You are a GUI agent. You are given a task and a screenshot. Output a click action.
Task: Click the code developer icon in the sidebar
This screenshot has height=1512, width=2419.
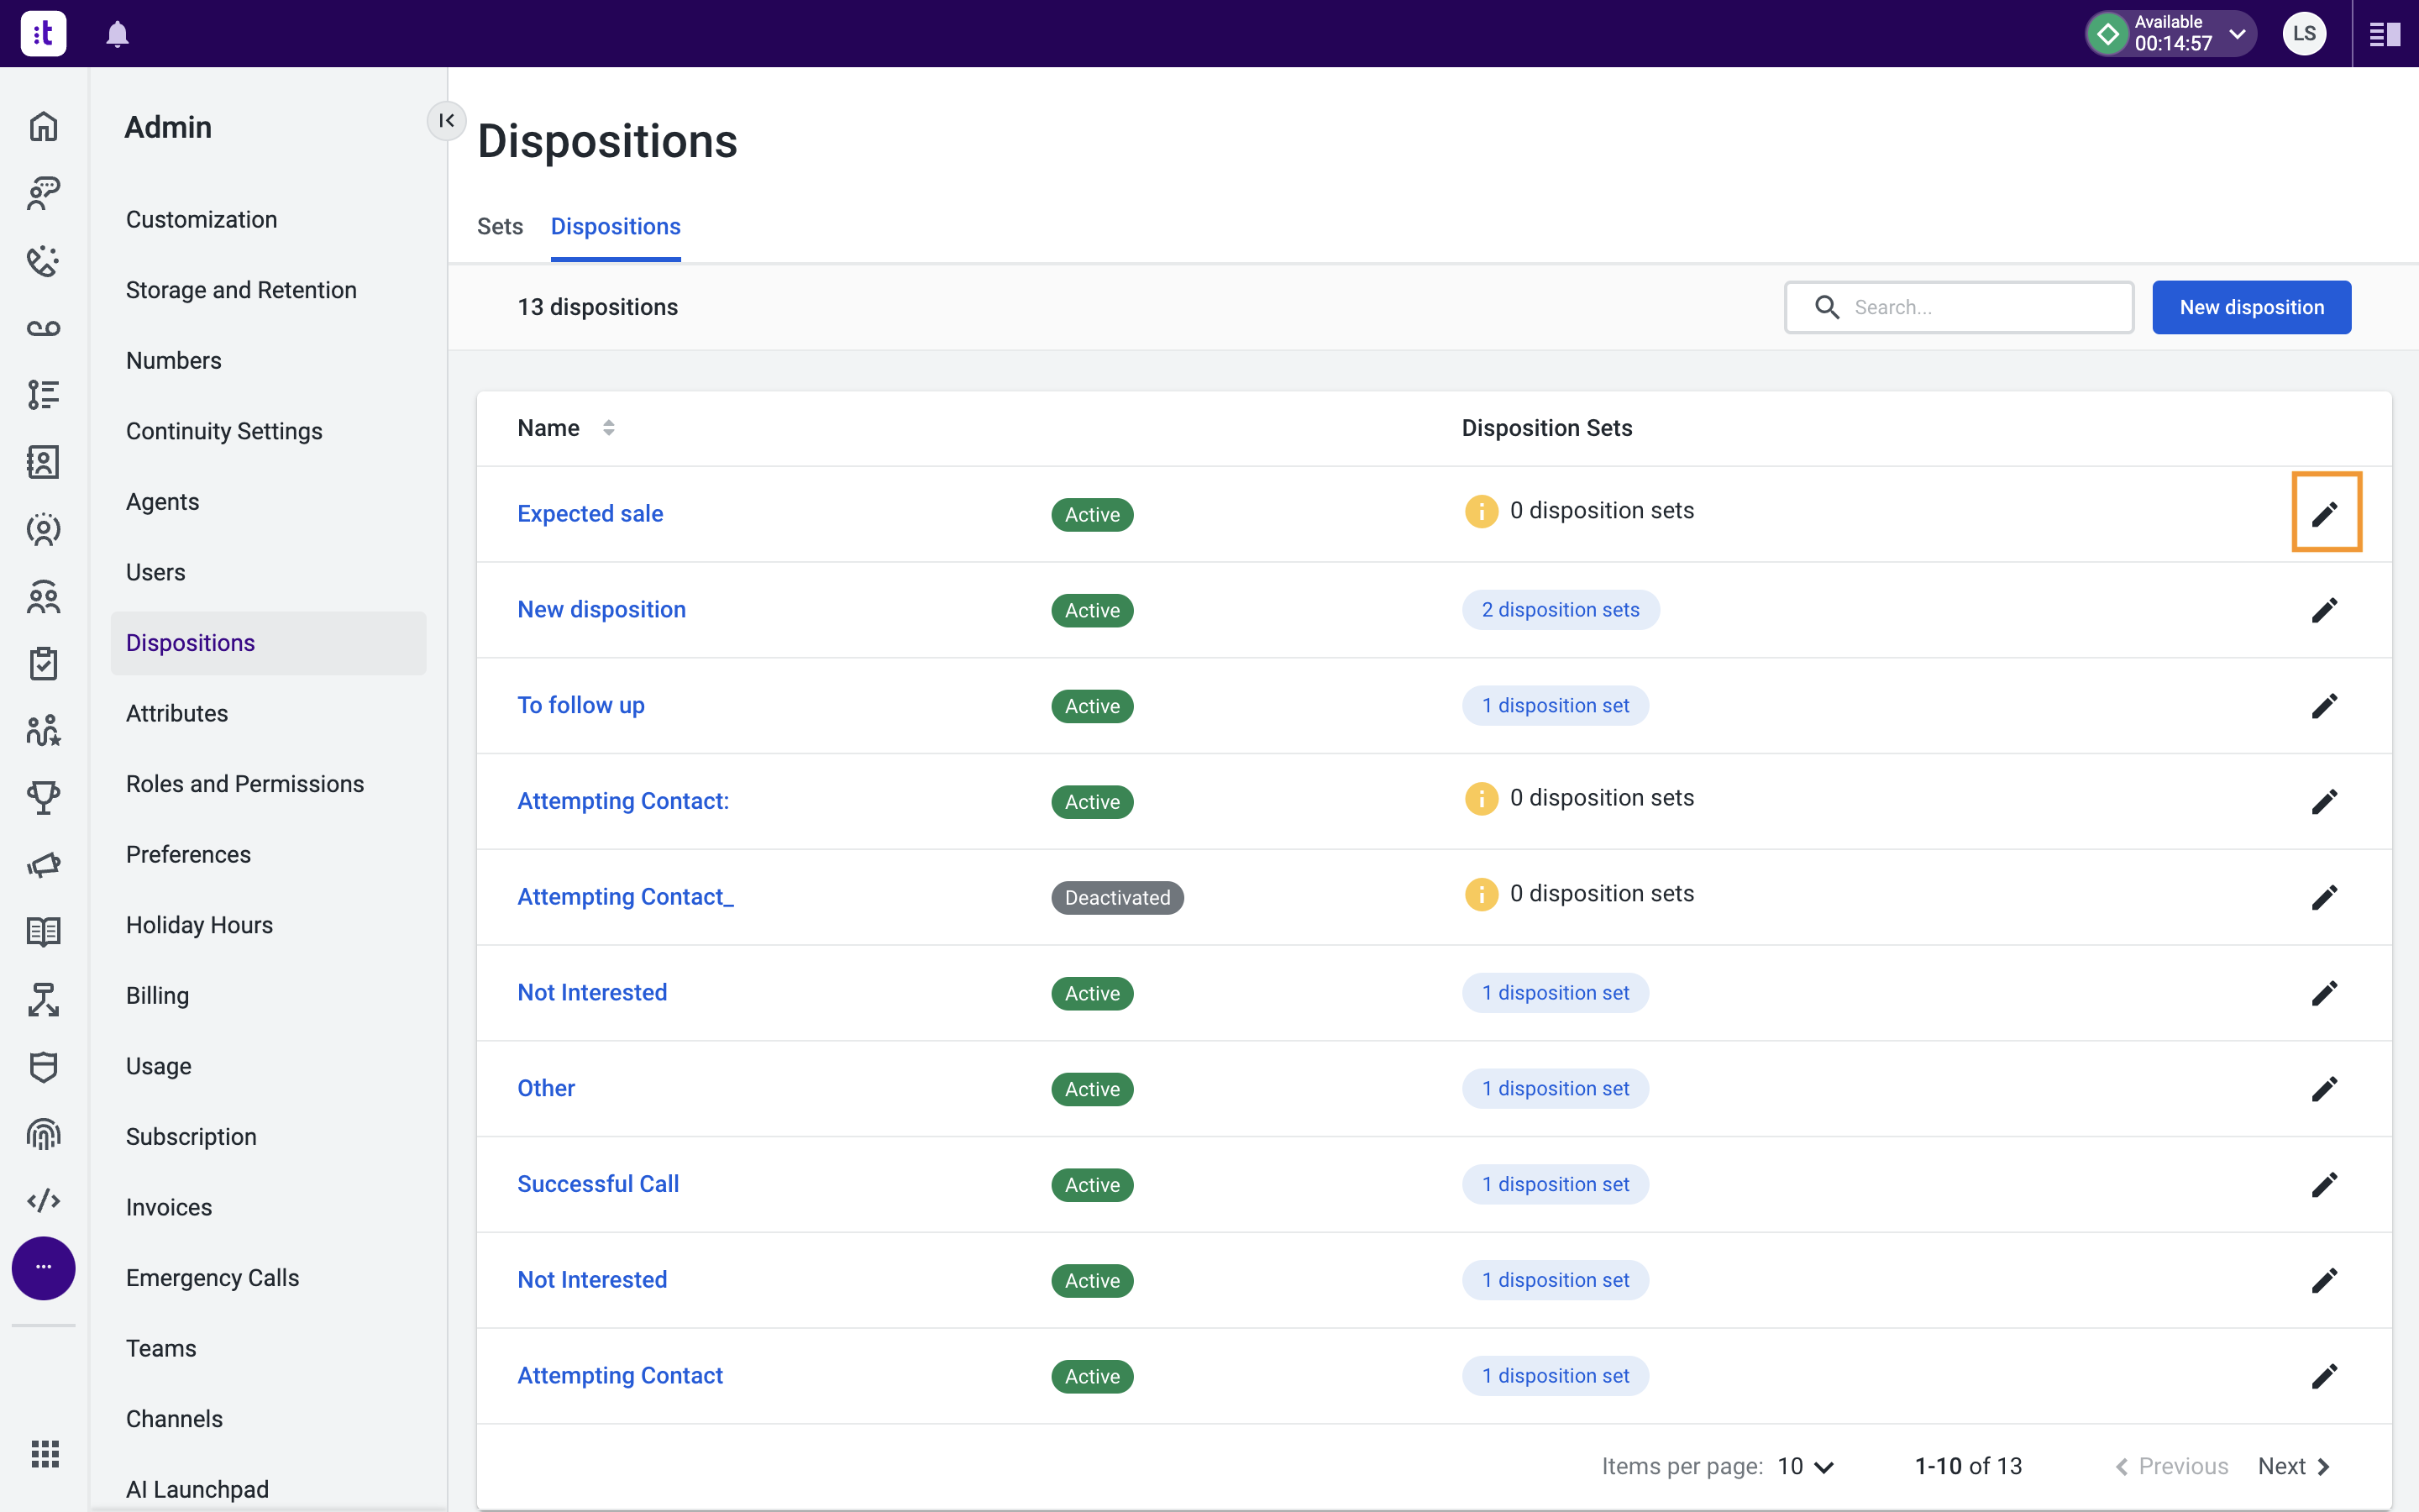pos(43,1200)
